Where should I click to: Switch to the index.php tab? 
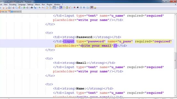(4, 12)
